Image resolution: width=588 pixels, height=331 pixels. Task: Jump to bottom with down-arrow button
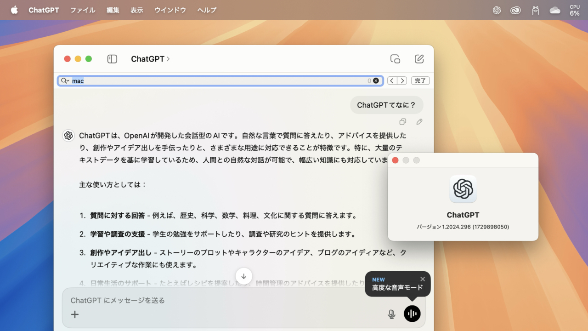click(x=244, y=276)
